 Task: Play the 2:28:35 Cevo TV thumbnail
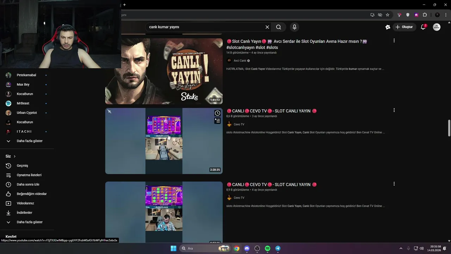pyautogui.click(x=164, y=141)
